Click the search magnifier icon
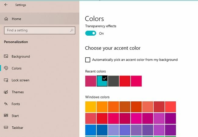This screenshot has height=137, width=198. tap(72, 30)
